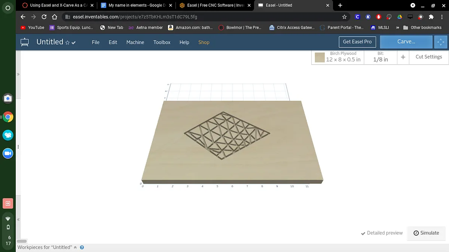Close the Easel - Untitled tab

click(x=328, y=5)
